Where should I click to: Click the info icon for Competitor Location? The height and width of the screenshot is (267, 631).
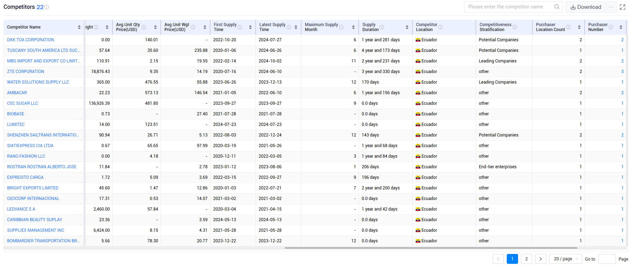tap(440, 27)
